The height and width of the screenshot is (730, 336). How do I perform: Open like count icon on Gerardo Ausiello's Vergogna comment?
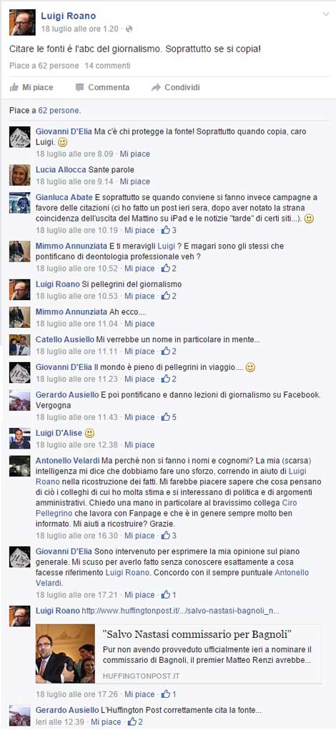(x=165, y=417)
